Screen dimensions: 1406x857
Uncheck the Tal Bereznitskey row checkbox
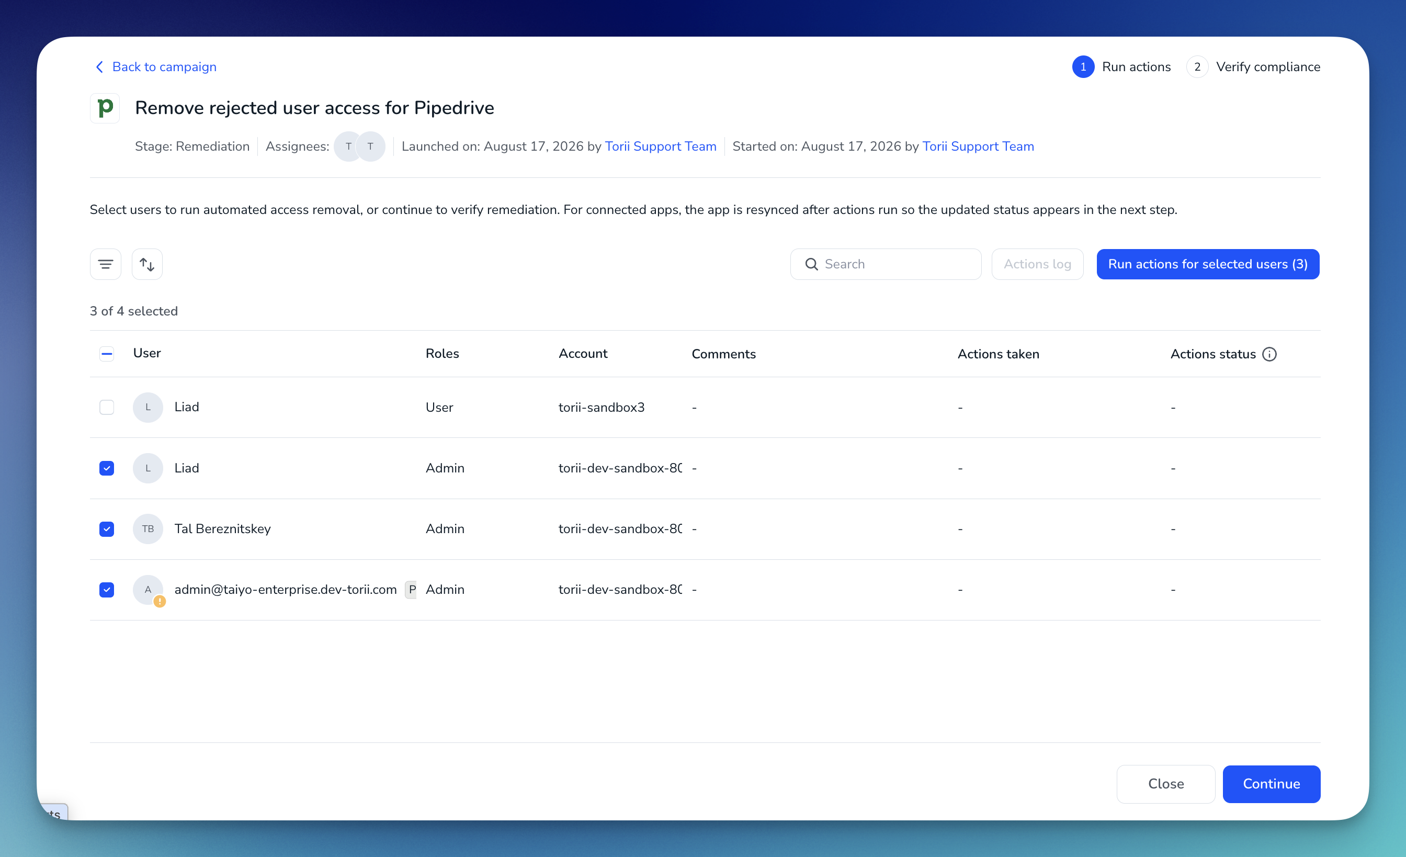107,529
